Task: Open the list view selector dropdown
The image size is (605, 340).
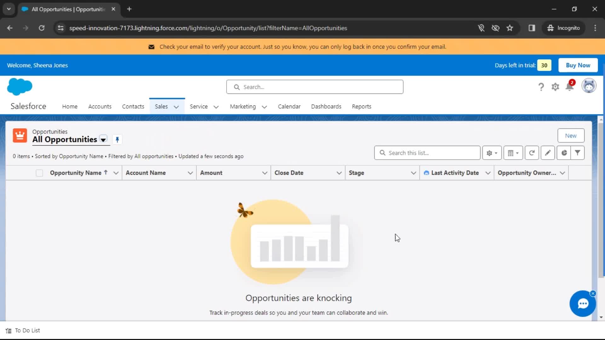Action: tap(103, 139)
